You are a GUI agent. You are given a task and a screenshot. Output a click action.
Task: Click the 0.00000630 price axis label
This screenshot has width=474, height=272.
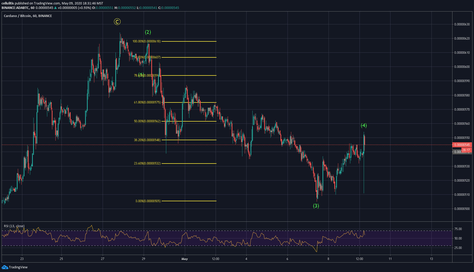462,24
